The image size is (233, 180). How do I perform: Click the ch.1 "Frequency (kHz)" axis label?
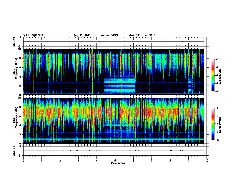coord(16,68)
